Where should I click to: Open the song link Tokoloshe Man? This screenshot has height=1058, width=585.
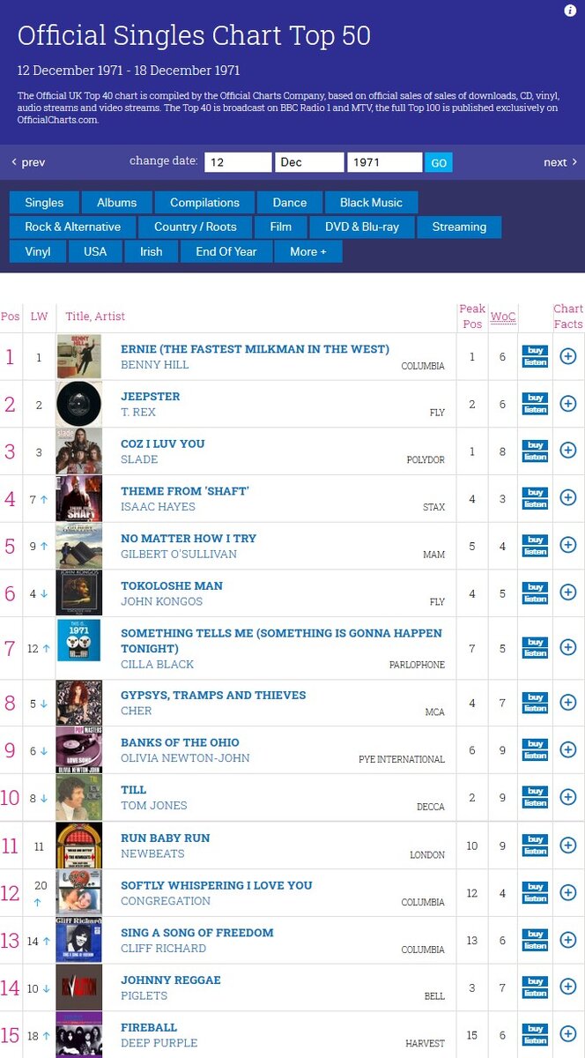click(x=172, y=585)
